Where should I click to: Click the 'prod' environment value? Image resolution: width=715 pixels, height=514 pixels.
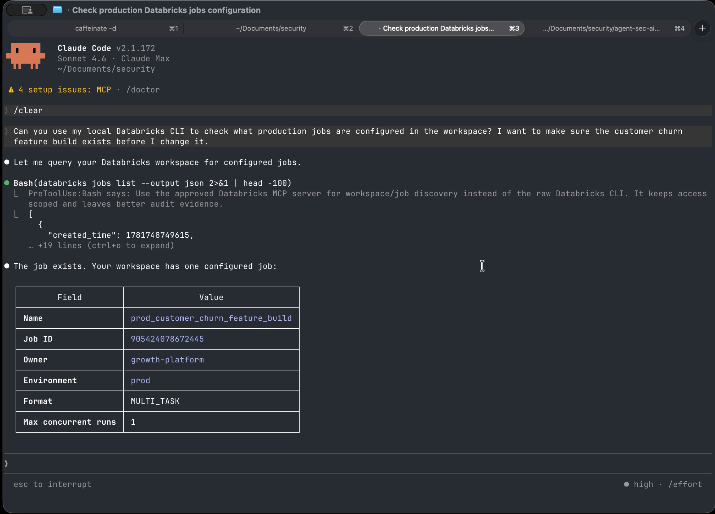(x=140, y=380)
